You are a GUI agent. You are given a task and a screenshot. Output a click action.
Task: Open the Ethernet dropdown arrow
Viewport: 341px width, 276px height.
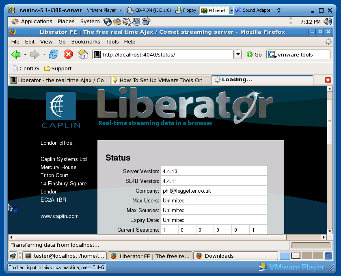pos(231,11)
